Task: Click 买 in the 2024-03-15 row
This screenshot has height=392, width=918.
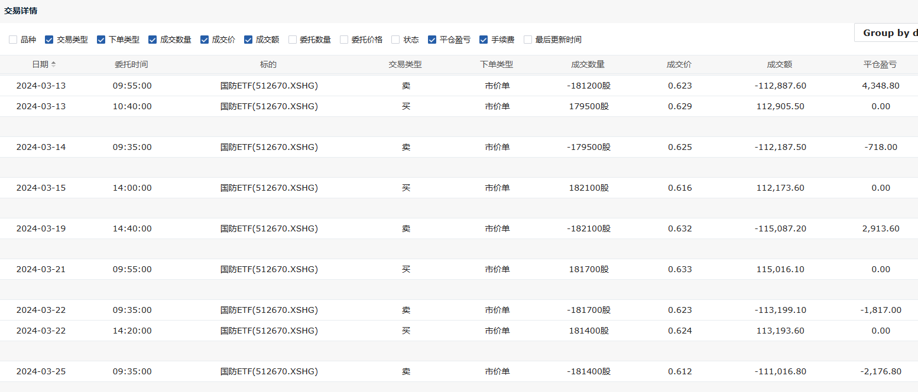Action: 406,188
